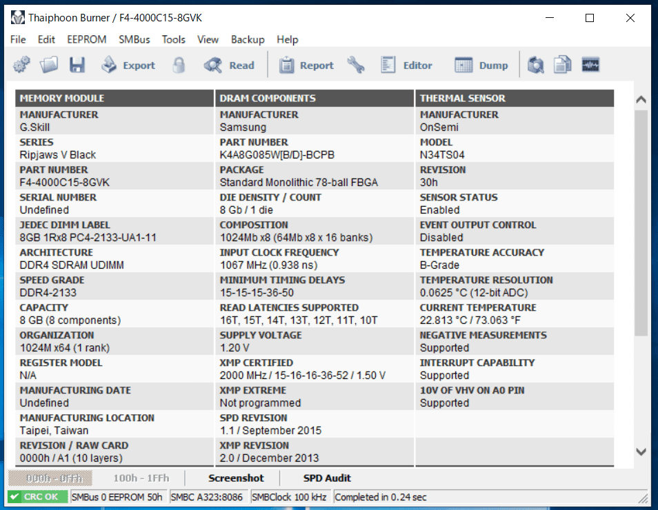Viewport: 658px width, 510px height.
Task: Select the 1067 MHz (0.938 ns) value
Action: (268, 265)
